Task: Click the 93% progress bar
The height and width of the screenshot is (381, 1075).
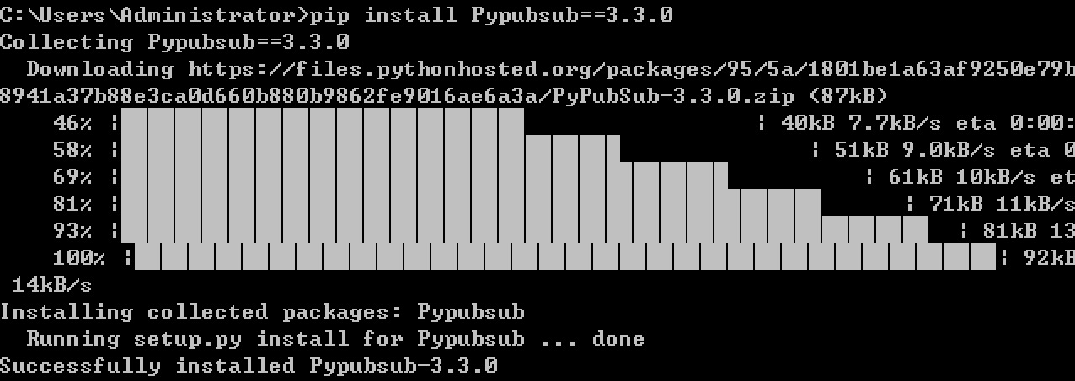Action: click(538, 231)
